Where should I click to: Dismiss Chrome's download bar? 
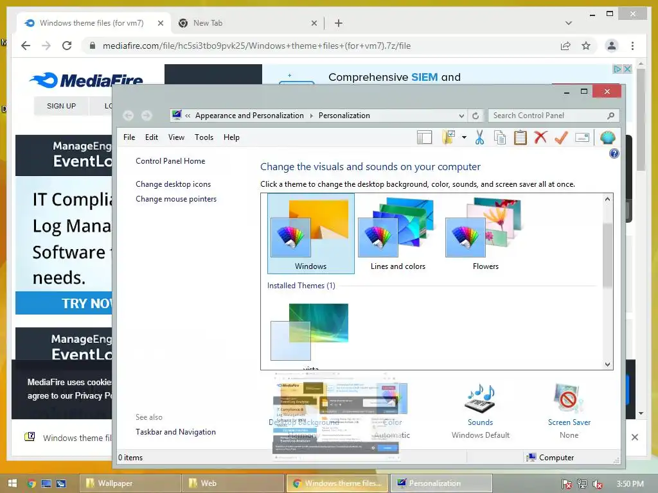[634, 437]
